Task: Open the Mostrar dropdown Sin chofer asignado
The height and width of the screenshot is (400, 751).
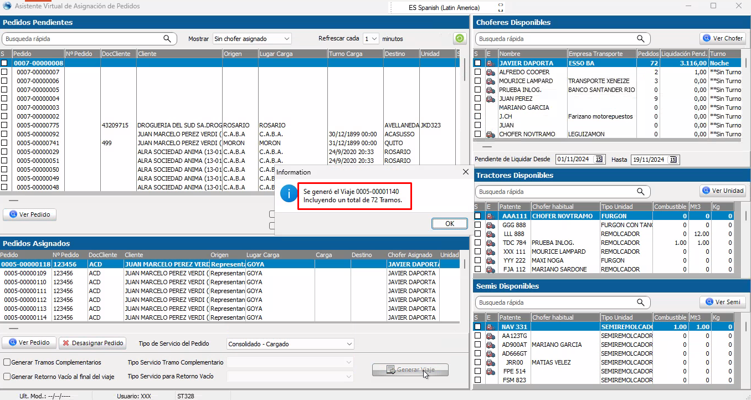Action: click(x=252, y=39)
